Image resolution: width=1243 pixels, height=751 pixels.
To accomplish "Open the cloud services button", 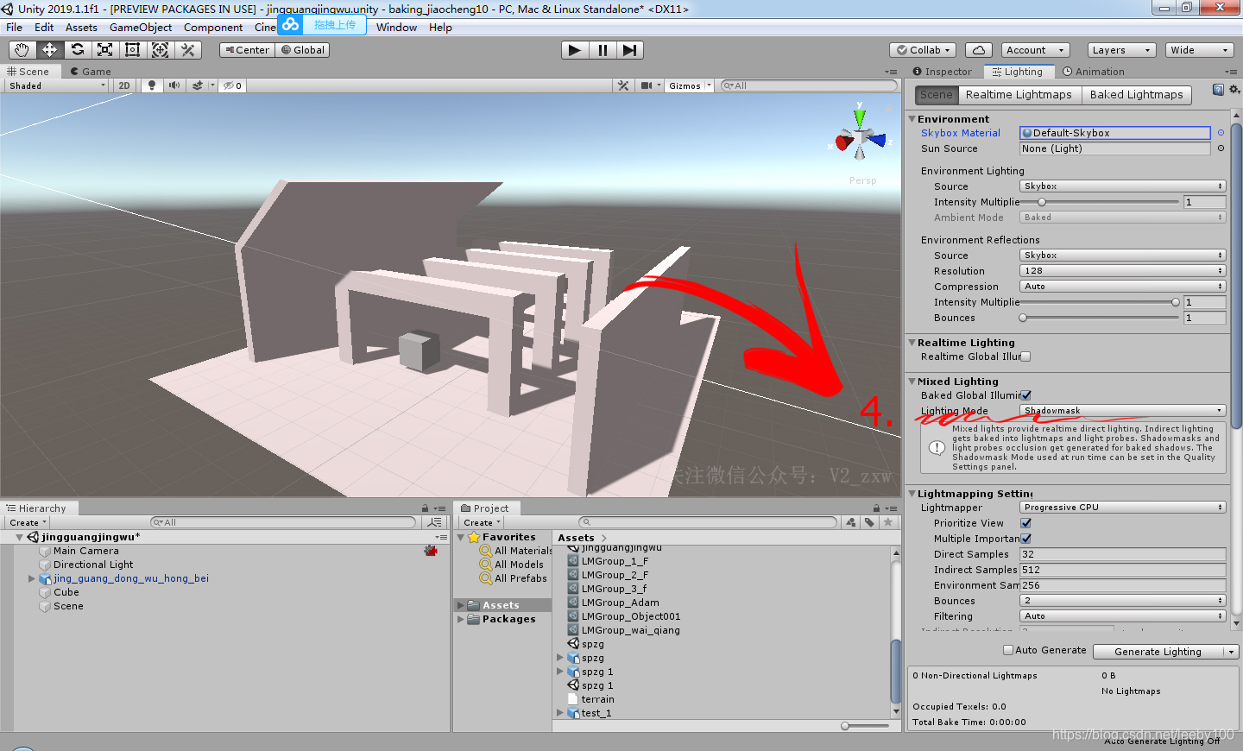I will (x=979, y=50).
